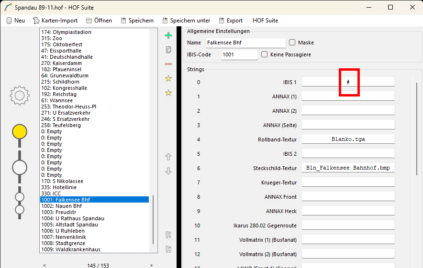The image size is (423, 268).
Task: Open the Karten-Import toolbar item
Action: click(x=55, y=21)
